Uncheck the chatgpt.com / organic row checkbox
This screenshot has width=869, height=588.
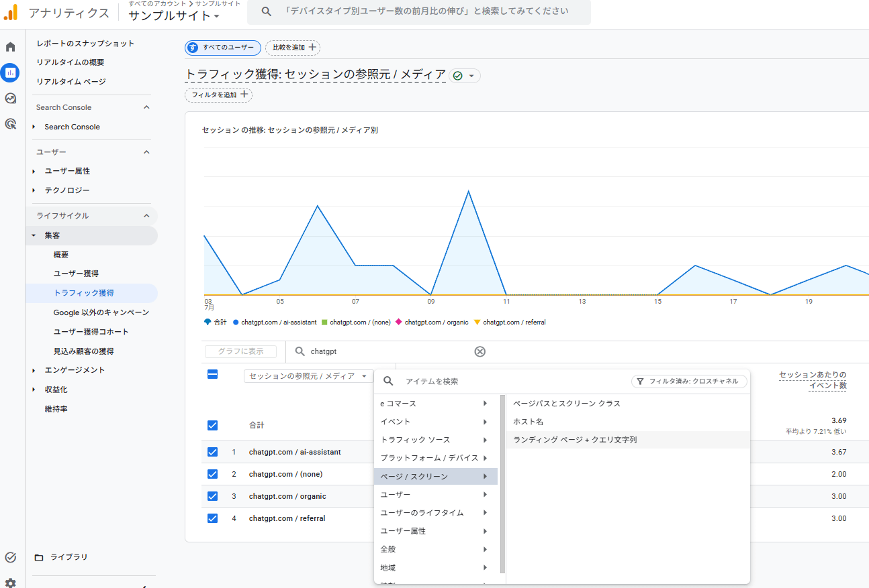[212, 496]
